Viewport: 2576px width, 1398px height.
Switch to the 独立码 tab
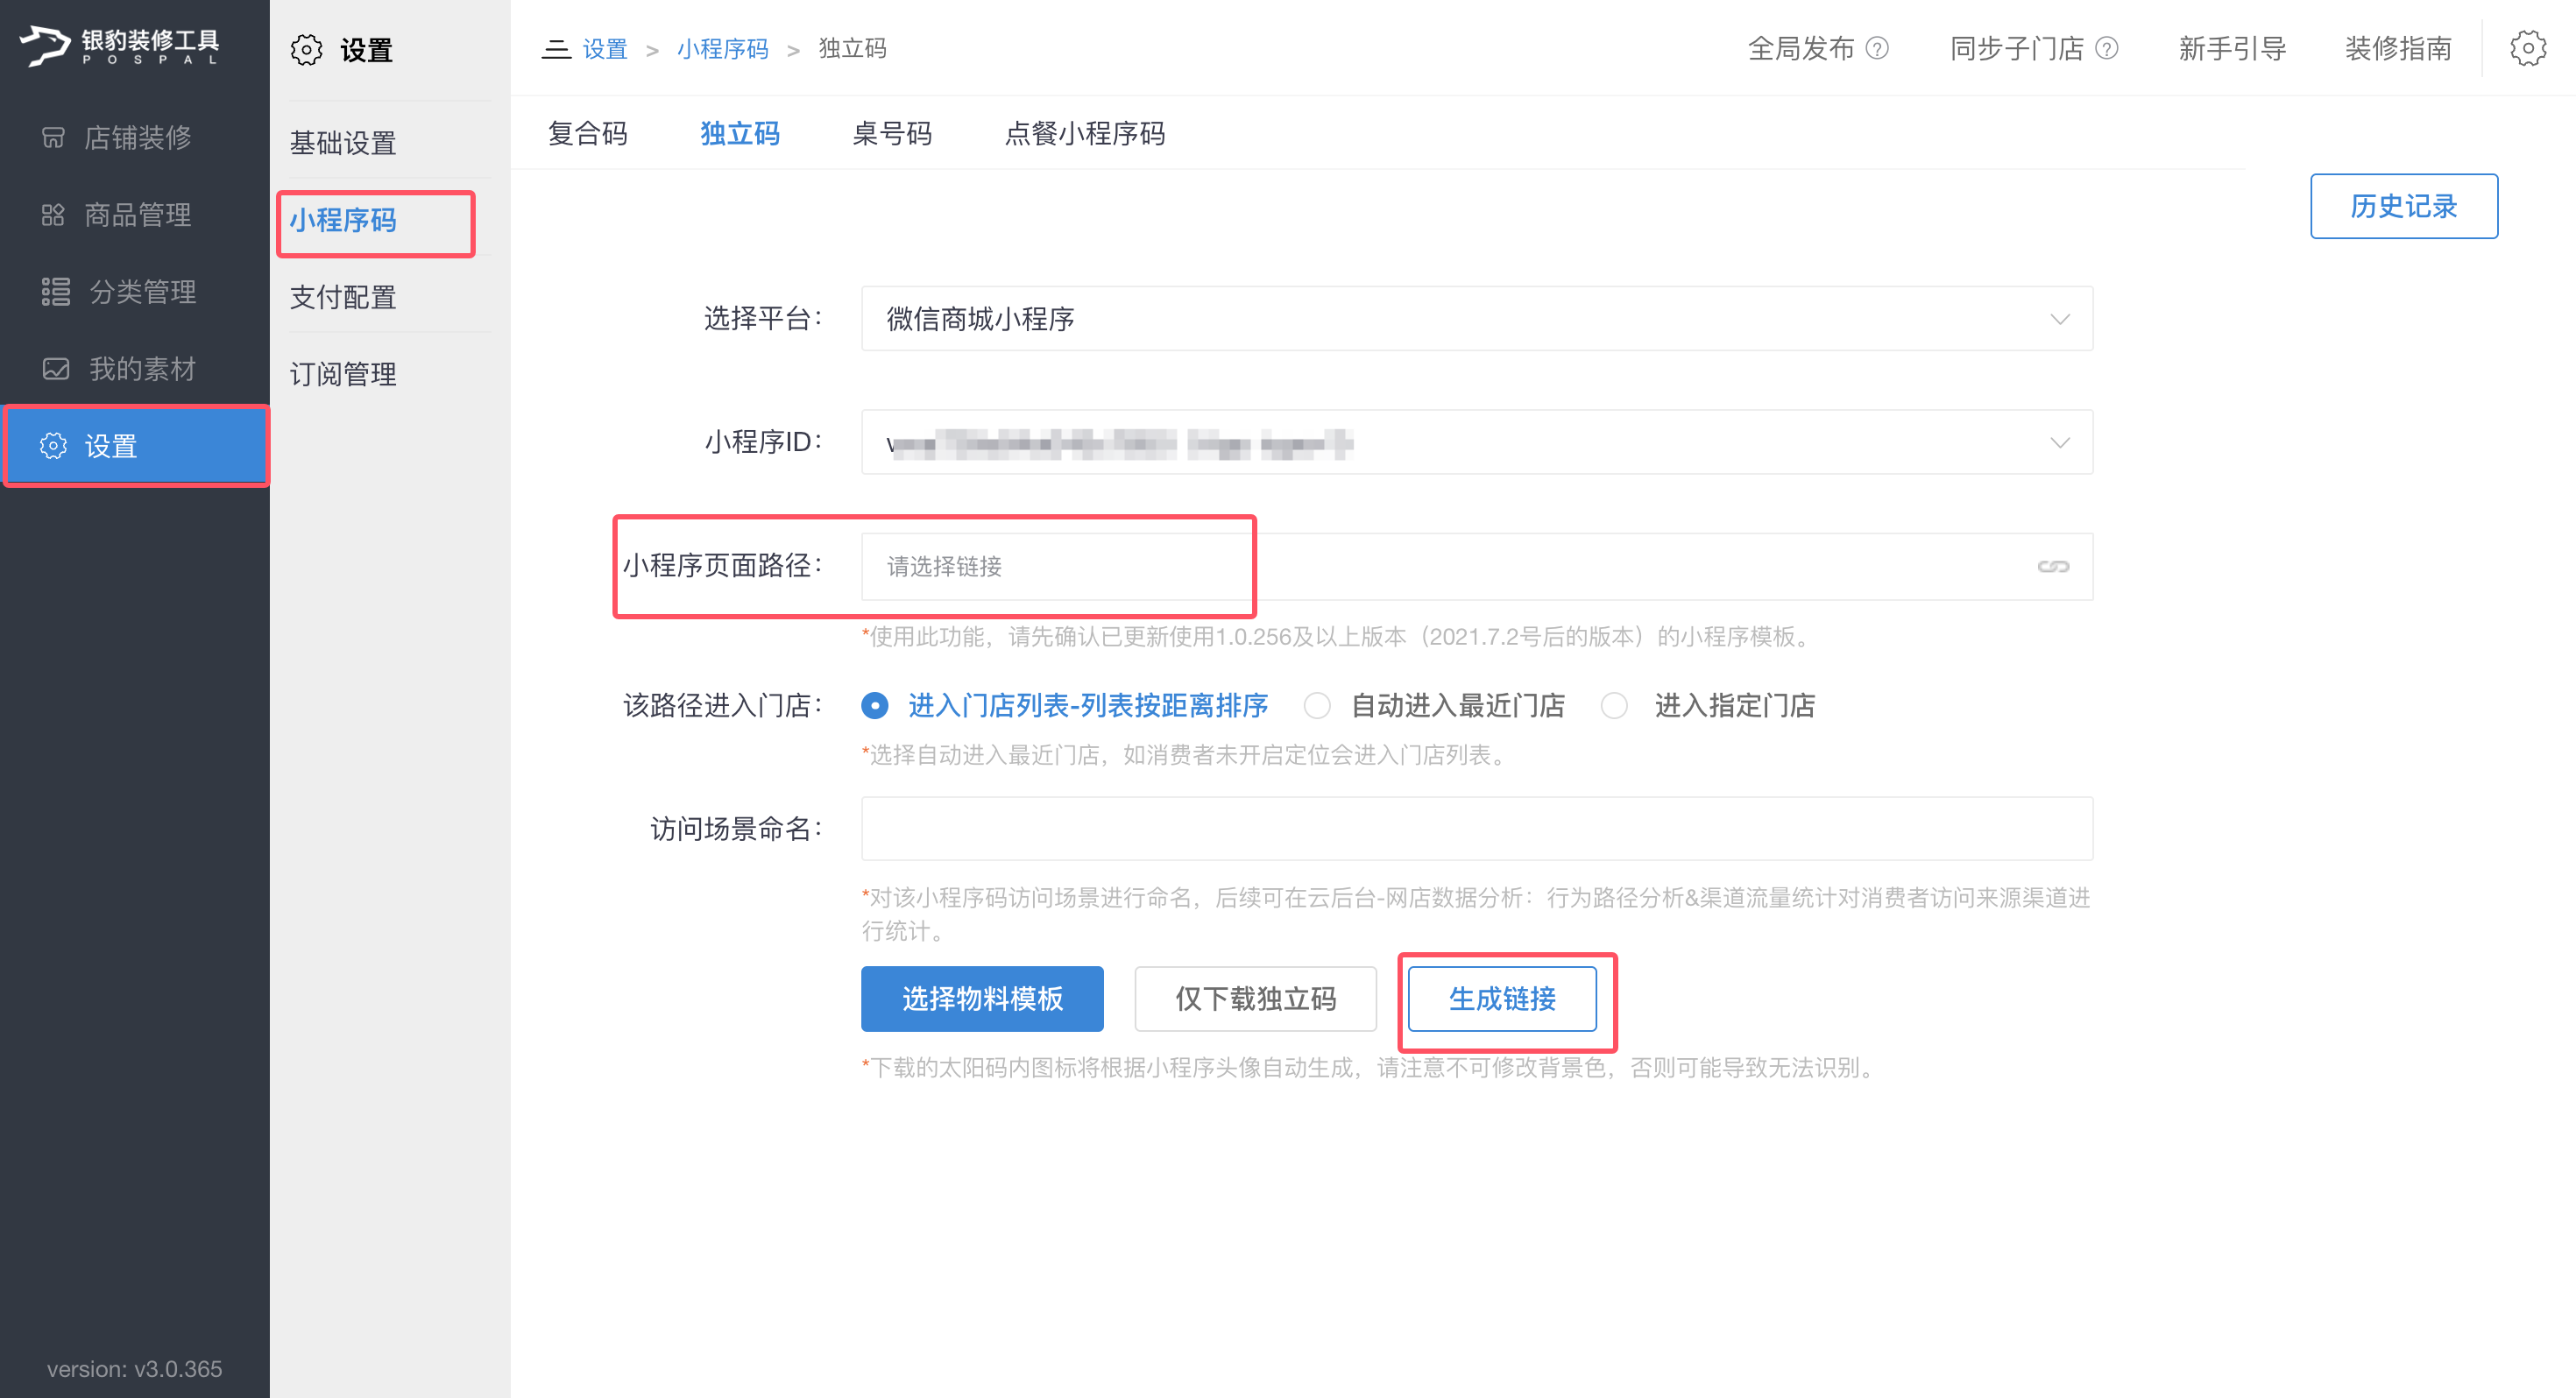click(x=740, y=134)
